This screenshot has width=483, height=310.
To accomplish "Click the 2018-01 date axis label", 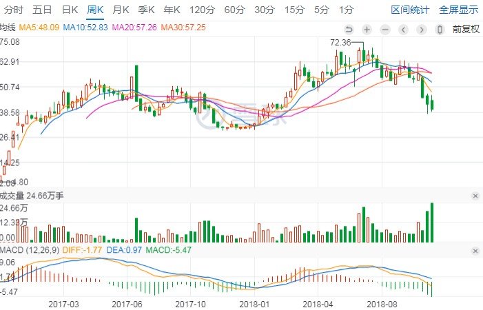I will pyautogui.click(x=254, y=304).
